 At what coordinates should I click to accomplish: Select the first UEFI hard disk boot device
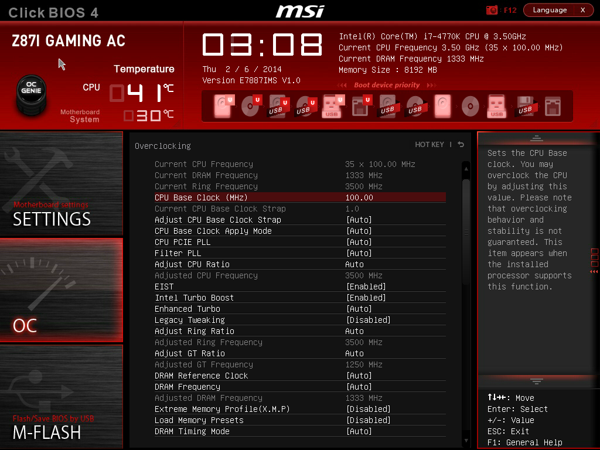click(224, 105)
